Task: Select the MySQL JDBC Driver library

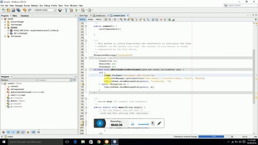Action: [x=36, y=31]
